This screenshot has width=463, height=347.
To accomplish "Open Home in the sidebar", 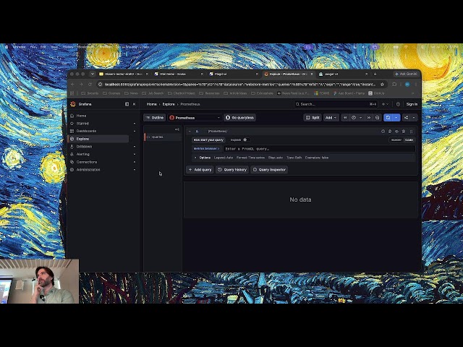I will point(81,116).
